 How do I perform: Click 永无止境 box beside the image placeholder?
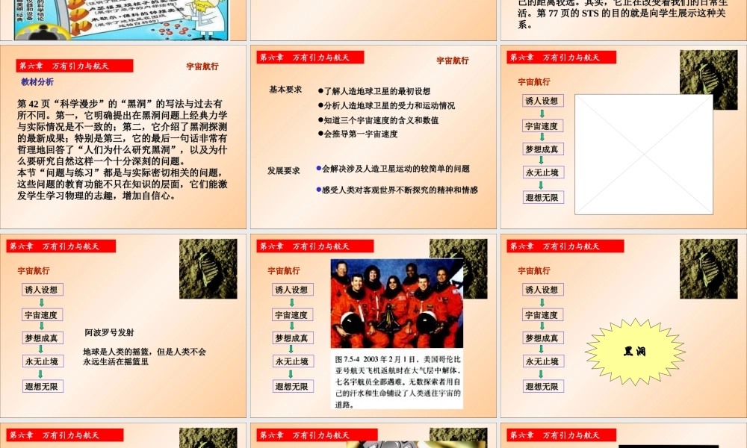pyautogui.click(x=544, y=172)
